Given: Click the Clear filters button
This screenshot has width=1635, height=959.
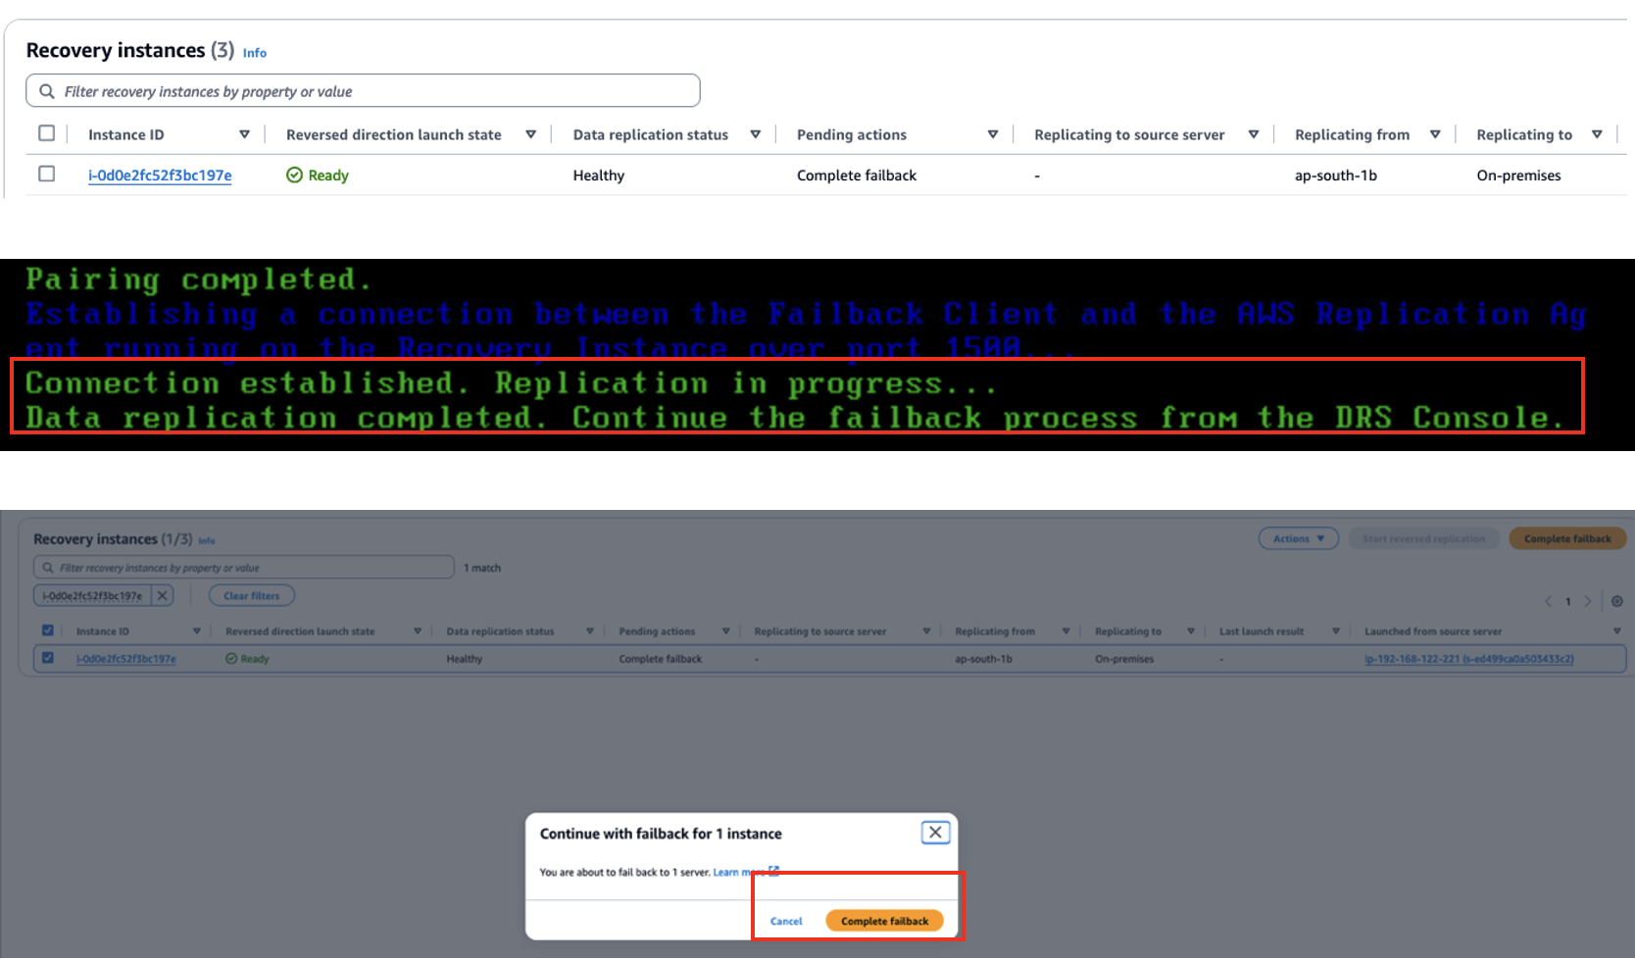Looking at the screenshot, I should click(251, 595).
